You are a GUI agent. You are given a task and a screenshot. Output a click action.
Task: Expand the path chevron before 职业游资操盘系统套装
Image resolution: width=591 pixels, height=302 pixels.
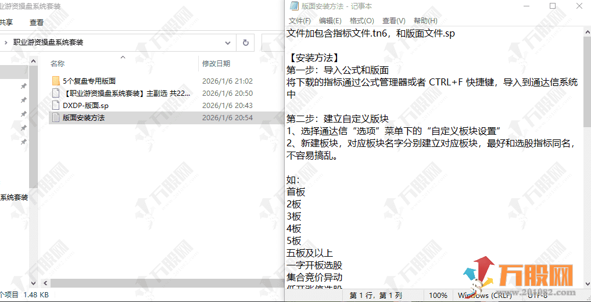pos(6,42)
